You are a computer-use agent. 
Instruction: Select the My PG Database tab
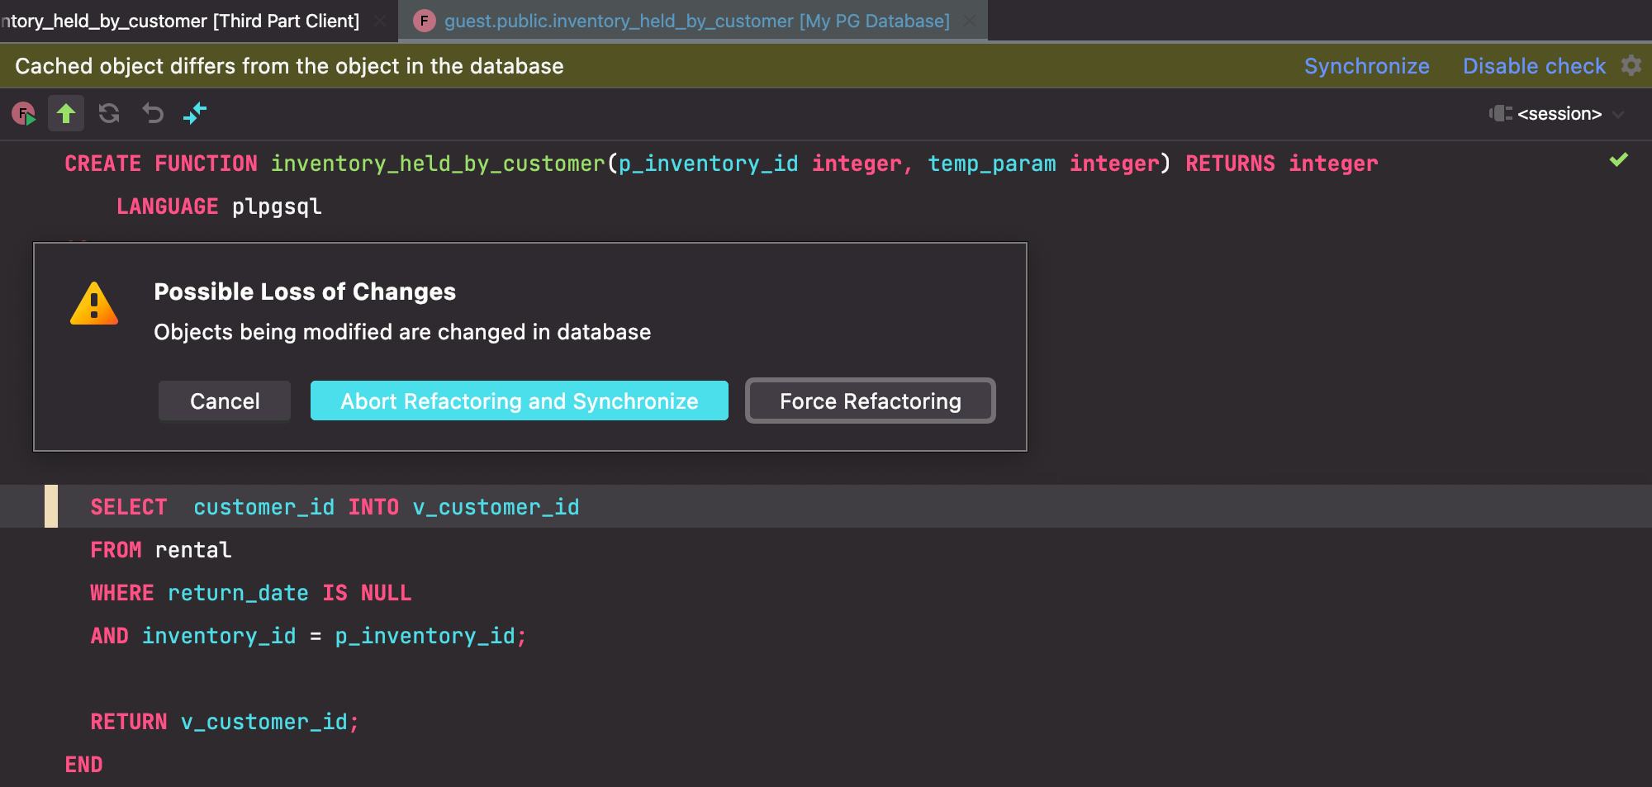[696, 21]
